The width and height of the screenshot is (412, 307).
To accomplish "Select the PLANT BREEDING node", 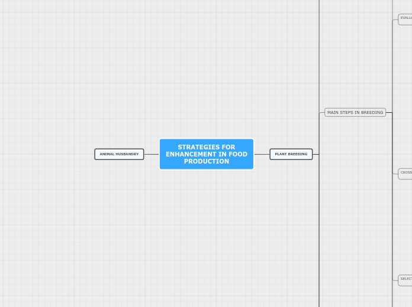I will click(291, 154).
